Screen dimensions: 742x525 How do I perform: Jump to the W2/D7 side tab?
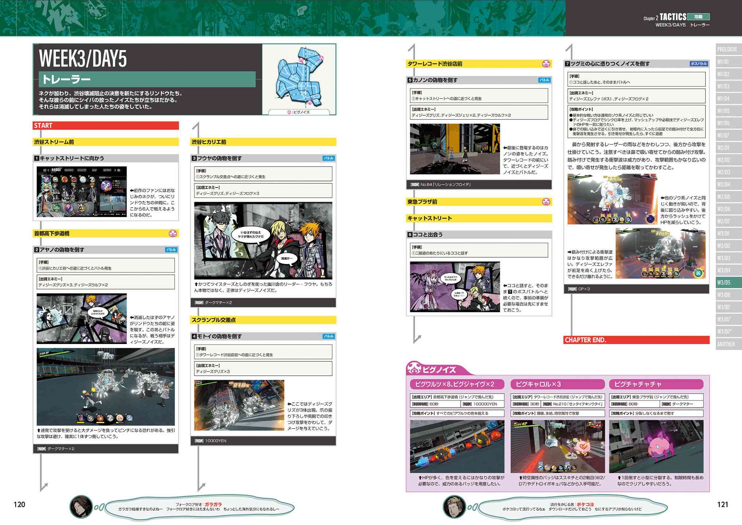727,221
